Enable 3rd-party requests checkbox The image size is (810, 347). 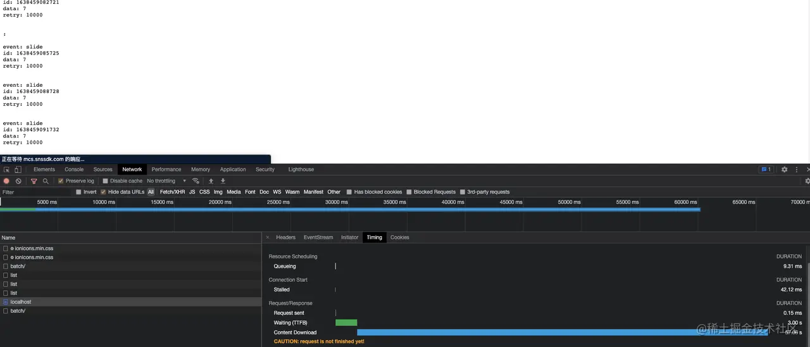click(463, 192)
